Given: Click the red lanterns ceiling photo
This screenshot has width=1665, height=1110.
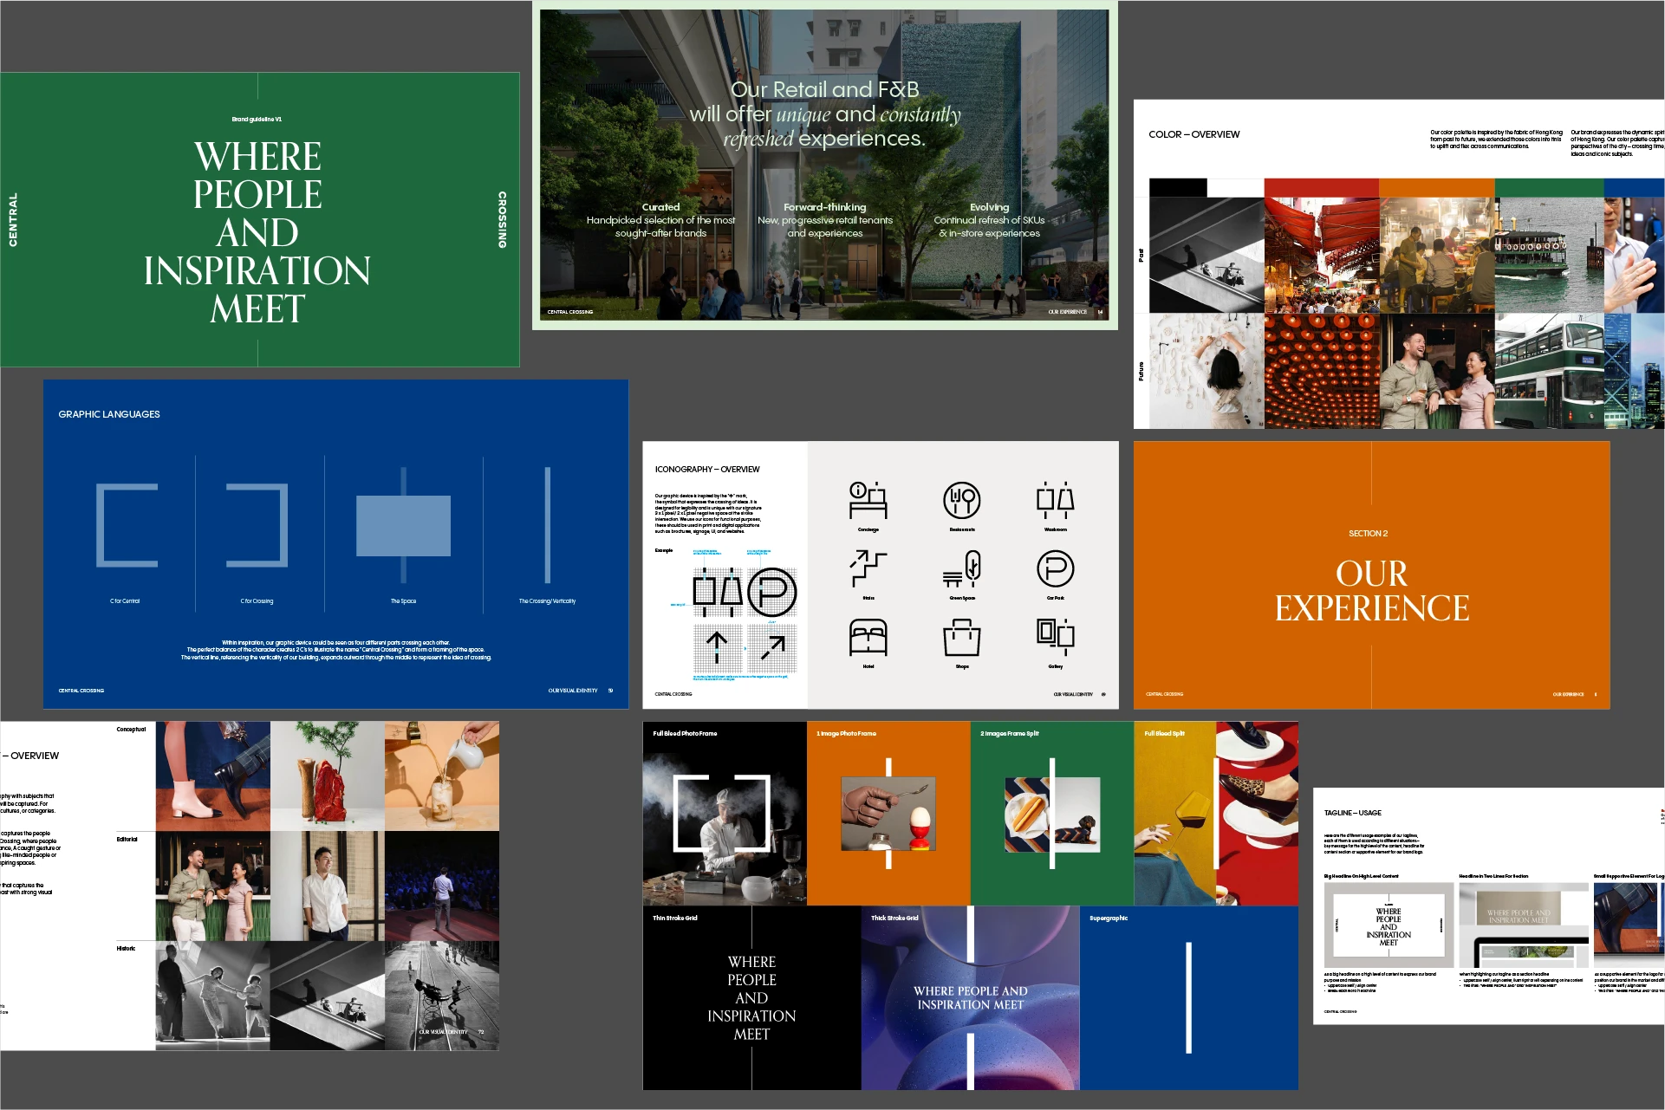Looking at the screenshot, I should click(x=1322, y=371).
